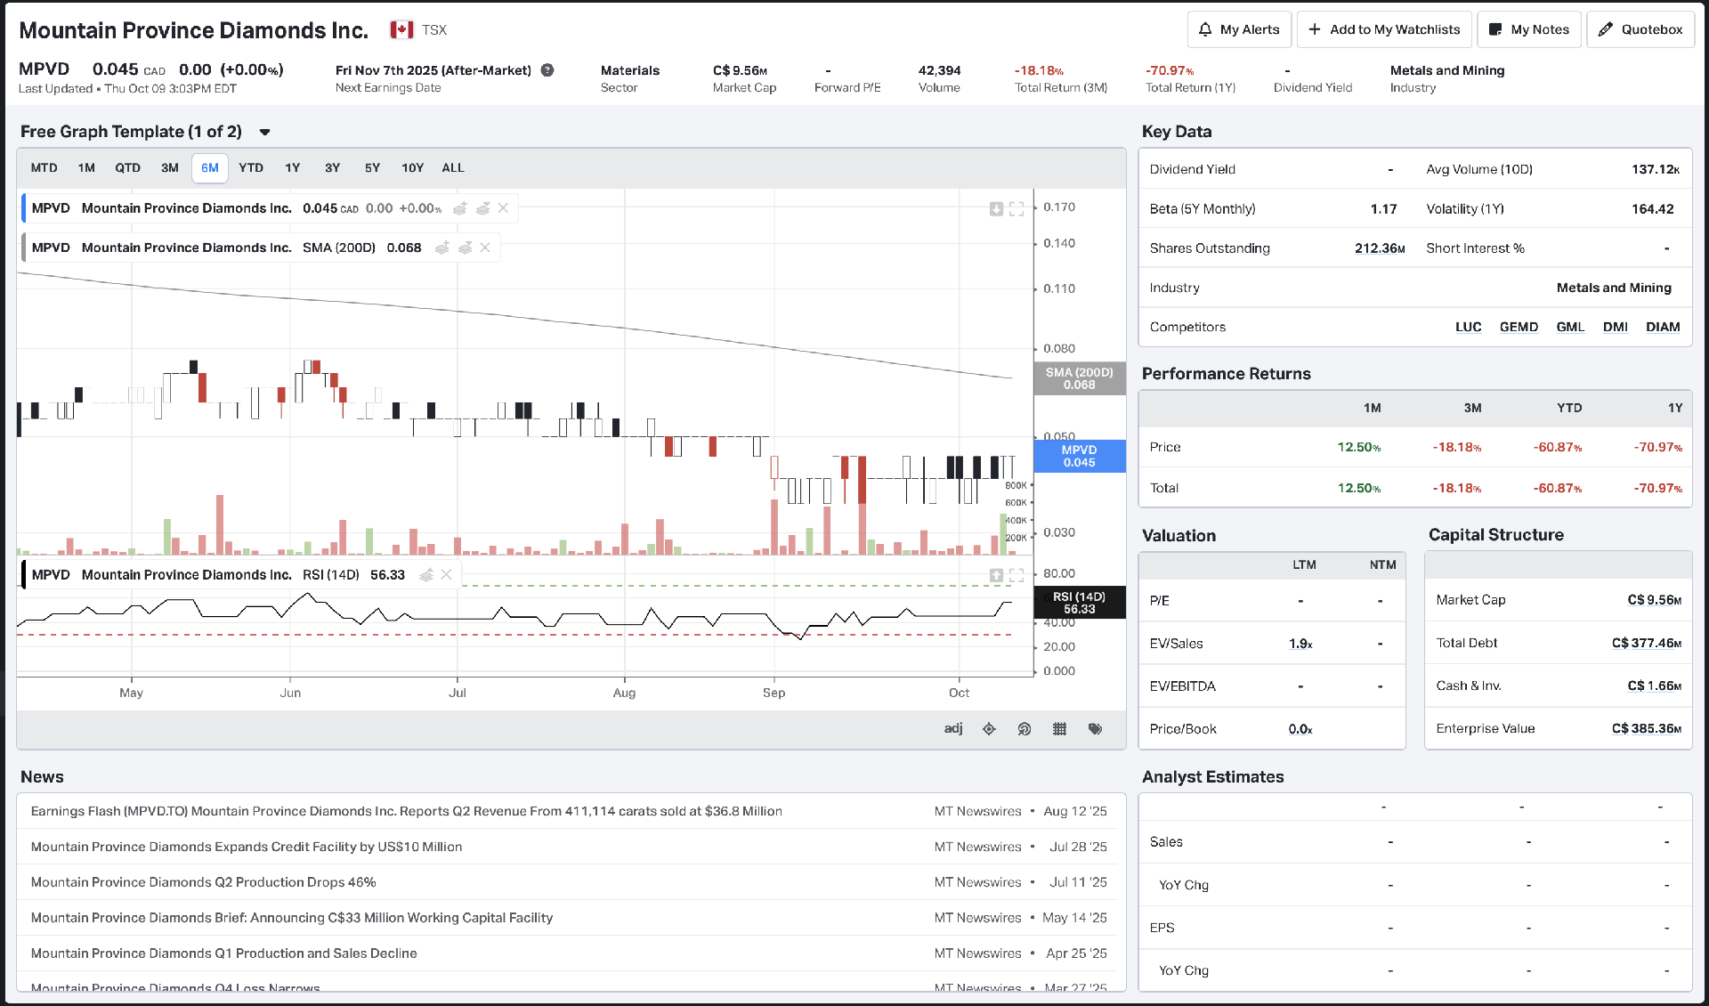Toggle the adj price adjustment option
The height and width of the screenshot is (1006, 1709).
point(953,728)
